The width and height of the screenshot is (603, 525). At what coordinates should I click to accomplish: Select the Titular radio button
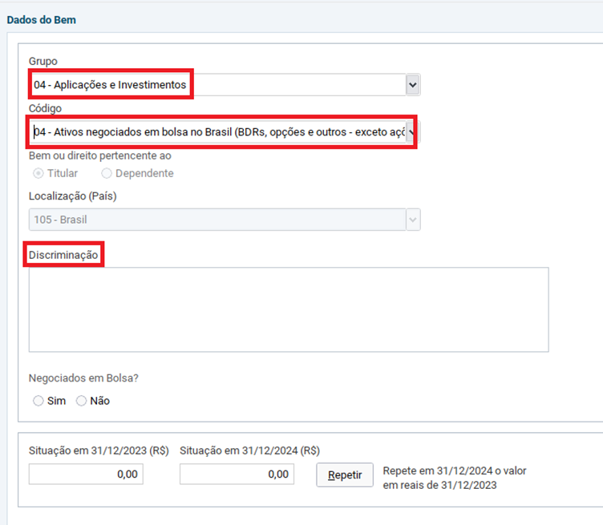point(38,173)
